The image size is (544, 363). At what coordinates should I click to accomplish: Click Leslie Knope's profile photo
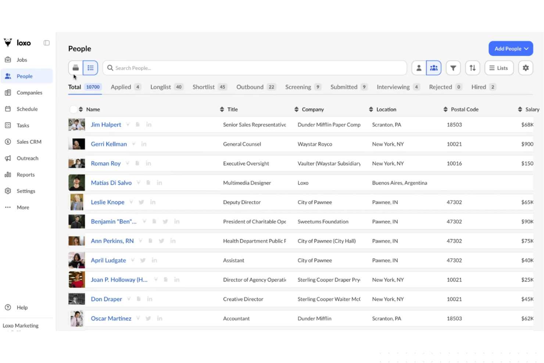coord(77,202)
